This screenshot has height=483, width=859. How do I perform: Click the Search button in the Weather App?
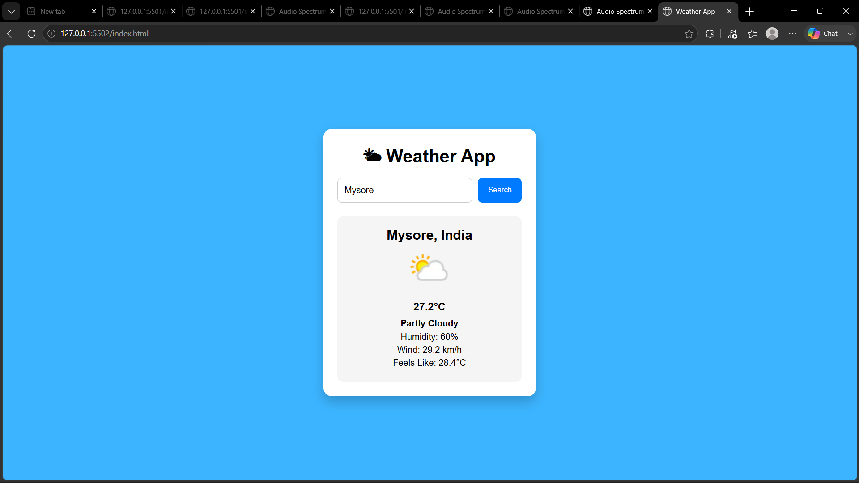499,190
